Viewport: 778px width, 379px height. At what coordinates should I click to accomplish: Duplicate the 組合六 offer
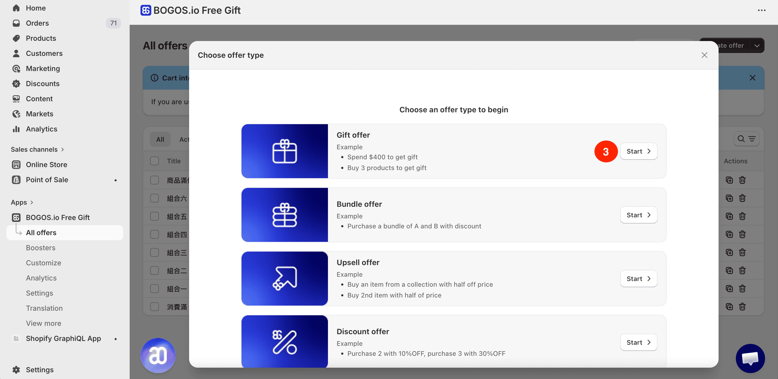pyautogui.click(x=729, y=198)
